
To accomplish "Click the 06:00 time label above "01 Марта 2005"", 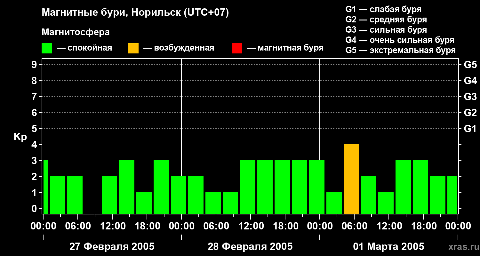I will tap(354, 226).
